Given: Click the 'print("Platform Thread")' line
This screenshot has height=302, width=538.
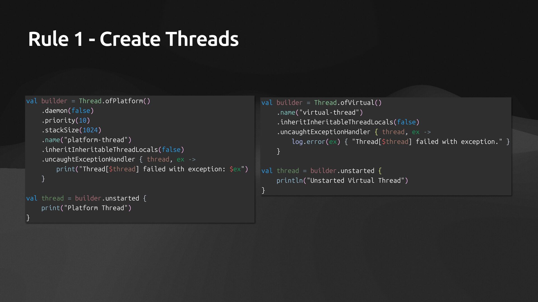Looking at the screenshot, I should click(x=86, y=208).
